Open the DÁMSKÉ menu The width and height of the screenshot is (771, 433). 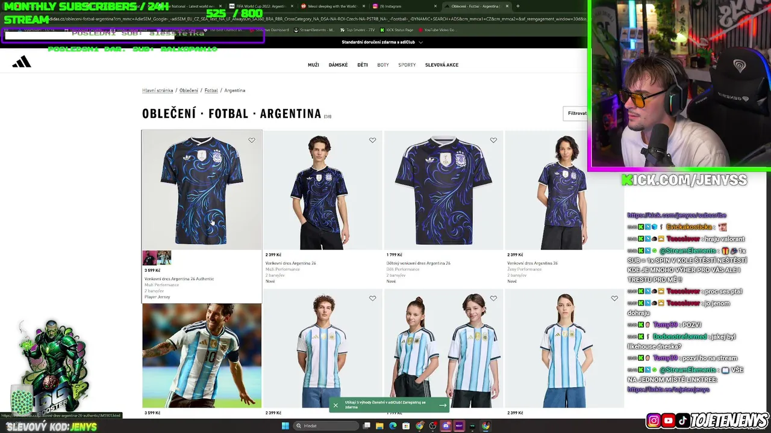pyautogui.click(x=338, y=65)
